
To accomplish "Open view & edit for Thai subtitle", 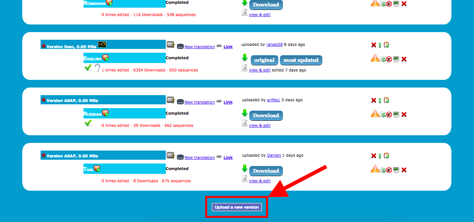I will click(x=260, y=181).
